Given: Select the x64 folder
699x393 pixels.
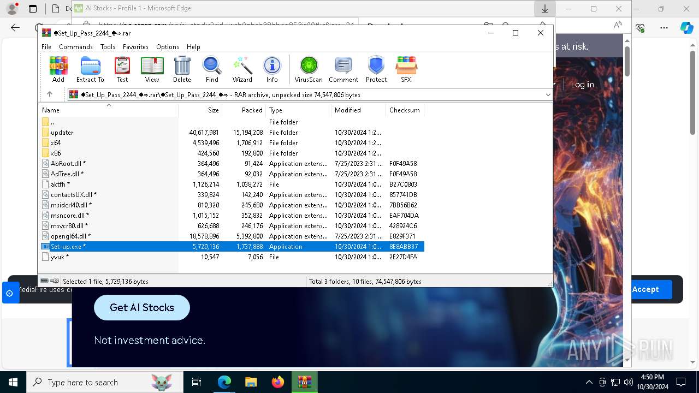Looking at the screenshot, I should (232, 143).
